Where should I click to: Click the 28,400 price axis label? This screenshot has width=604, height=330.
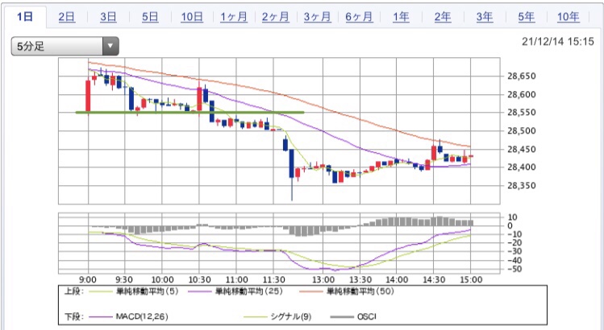point(522,167)
